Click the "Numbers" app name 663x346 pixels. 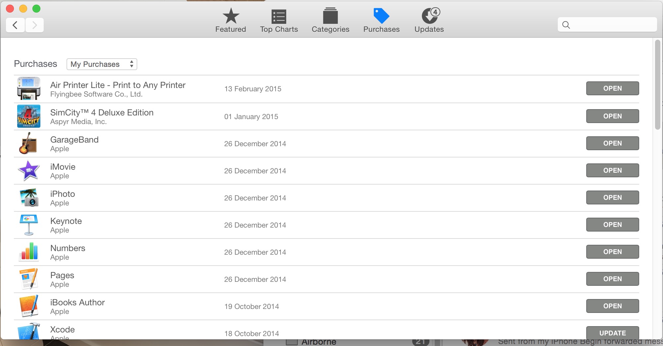pyautogui.click(x=68, y=248)
